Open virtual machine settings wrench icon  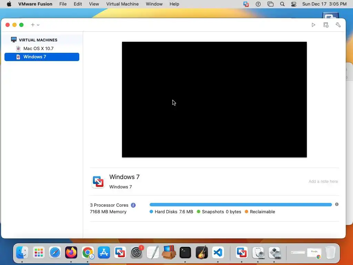338,25
